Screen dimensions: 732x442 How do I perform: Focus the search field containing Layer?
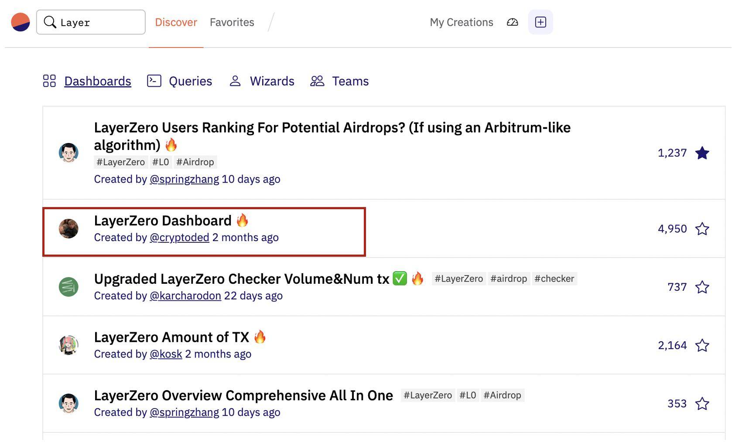(x=91, y=22)
